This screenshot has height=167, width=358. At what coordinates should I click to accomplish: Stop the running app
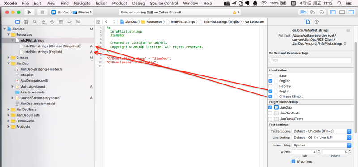[x=42, y=13]
